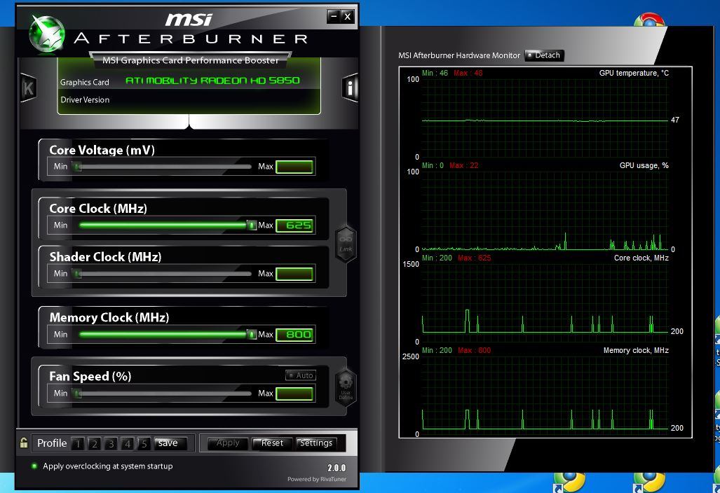
Task: Open the information i button
Action: pos(350,88)
